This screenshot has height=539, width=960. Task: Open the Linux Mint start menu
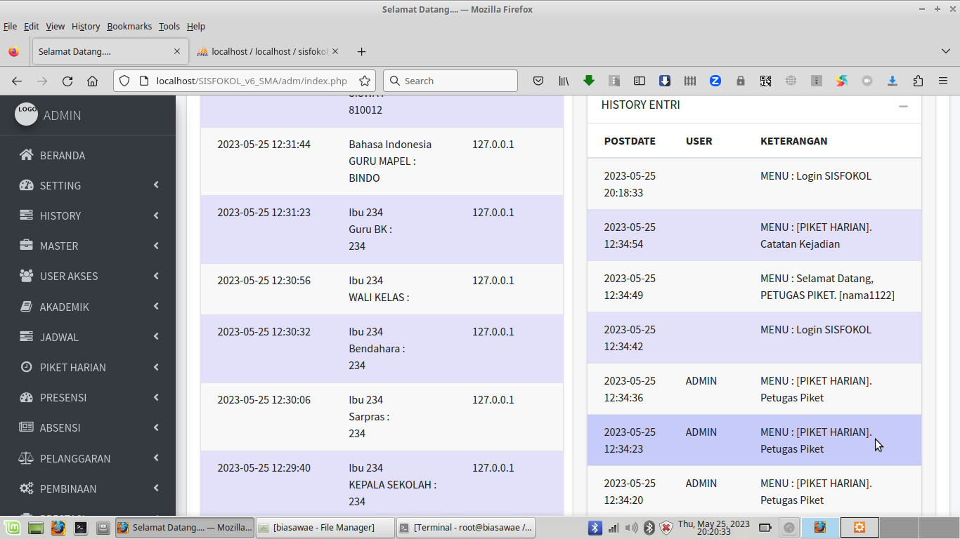[12, 527]
